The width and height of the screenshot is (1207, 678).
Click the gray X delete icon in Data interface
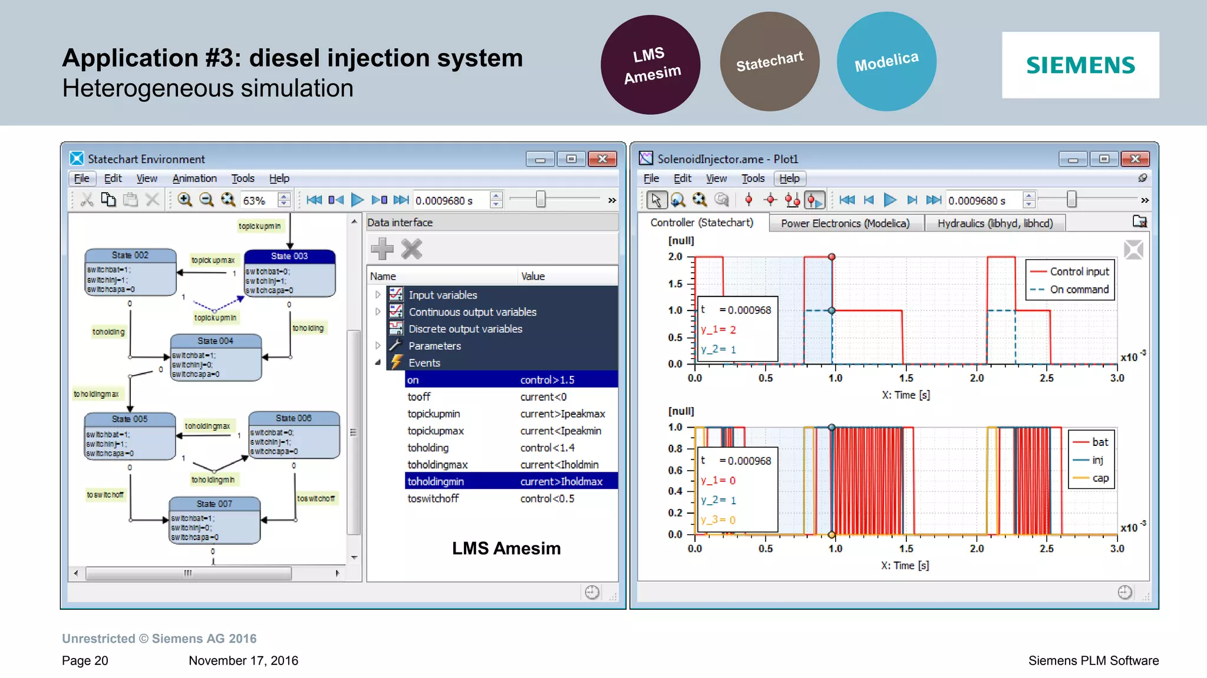[411, 249]
